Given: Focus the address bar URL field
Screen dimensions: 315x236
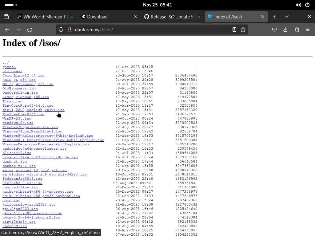Looking at the screenshot, I should [153, 30].
